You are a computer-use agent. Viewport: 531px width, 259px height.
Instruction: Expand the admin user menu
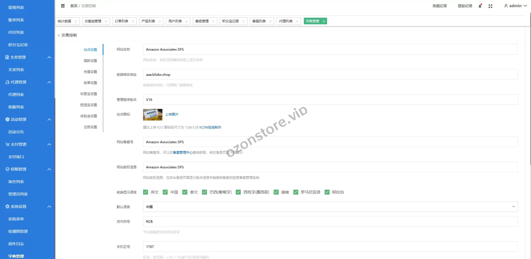[515, 6]
